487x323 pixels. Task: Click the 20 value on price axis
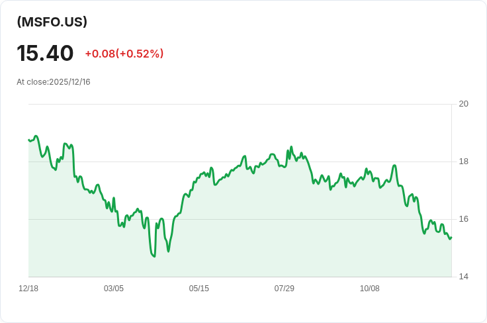464,104
